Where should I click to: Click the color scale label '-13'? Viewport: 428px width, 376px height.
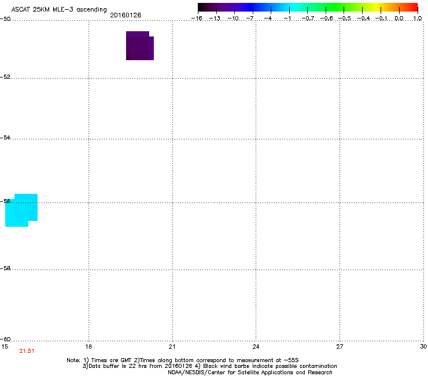pyautogui.click(x=215, y=19)
